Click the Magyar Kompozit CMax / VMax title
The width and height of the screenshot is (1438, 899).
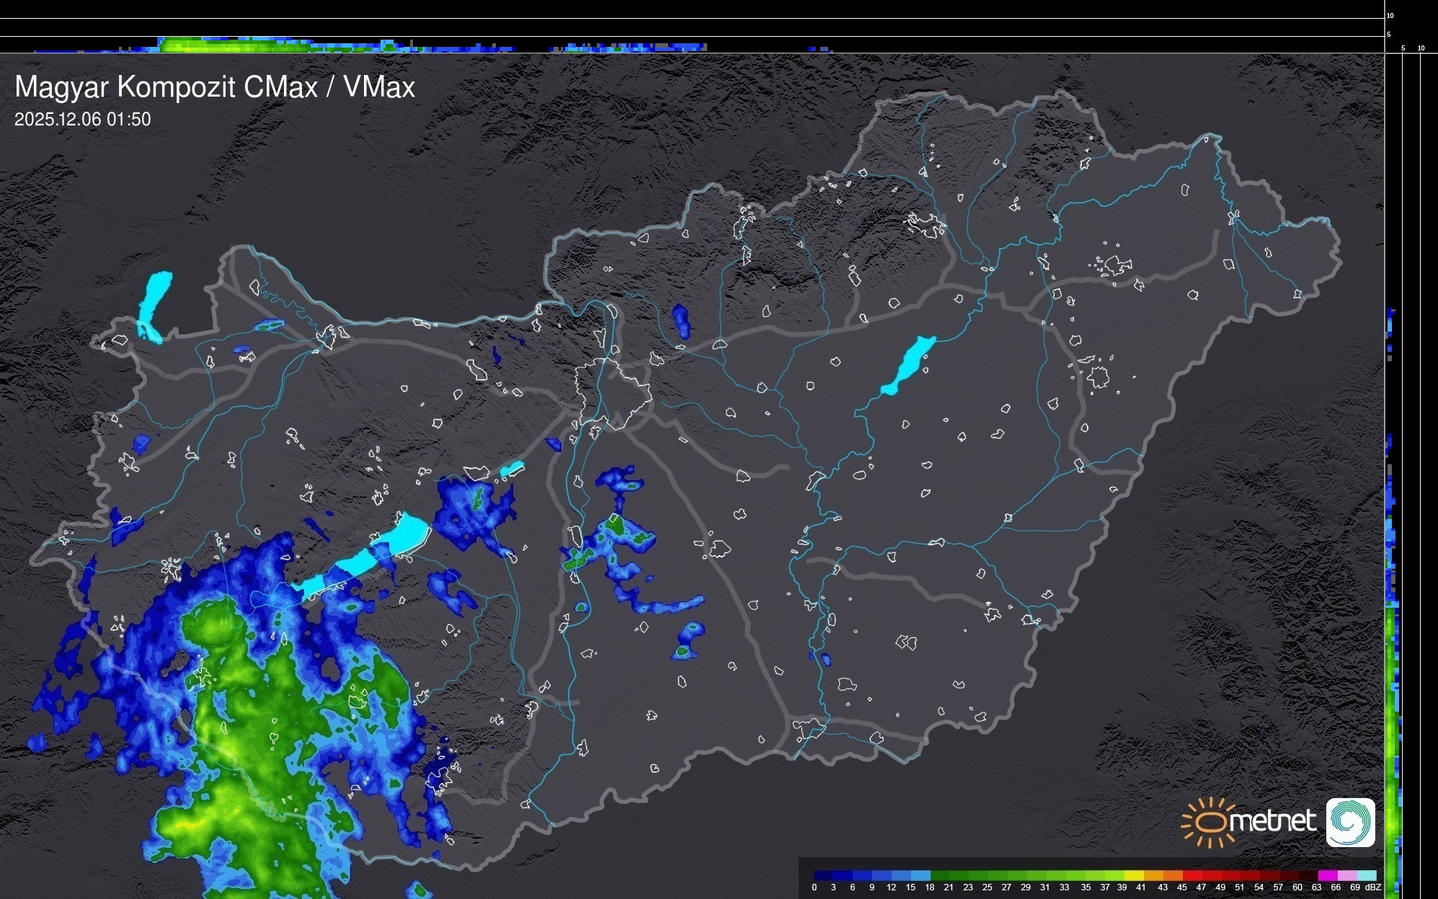click(215, 87)
